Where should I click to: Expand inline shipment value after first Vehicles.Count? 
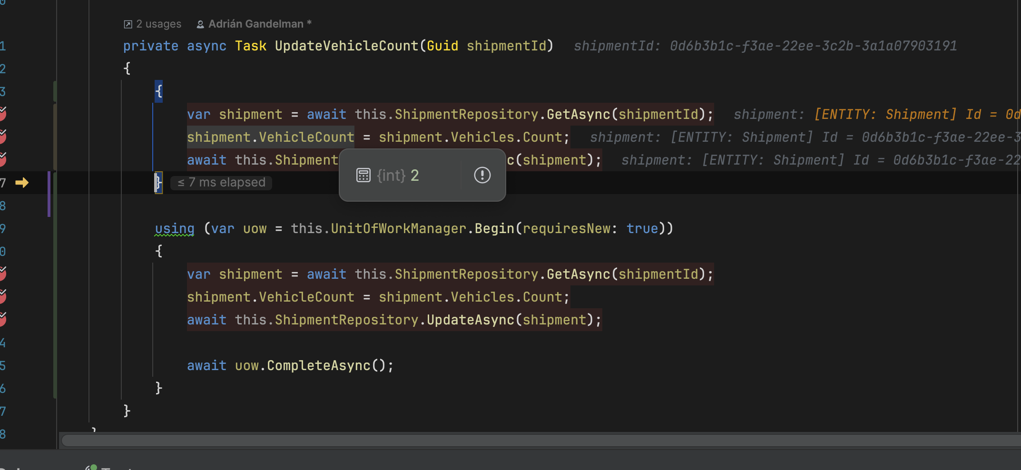pyautogui.click(x=804, y=137)
